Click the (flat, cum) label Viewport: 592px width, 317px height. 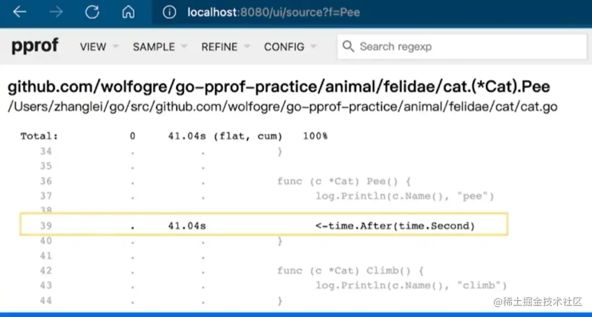pos(248,136)
